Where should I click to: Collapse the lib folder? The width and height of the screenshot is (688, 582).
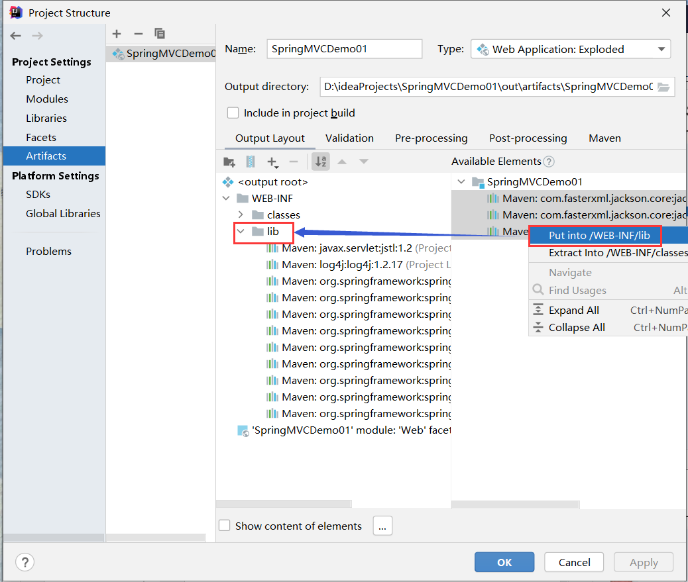(241, 231)
